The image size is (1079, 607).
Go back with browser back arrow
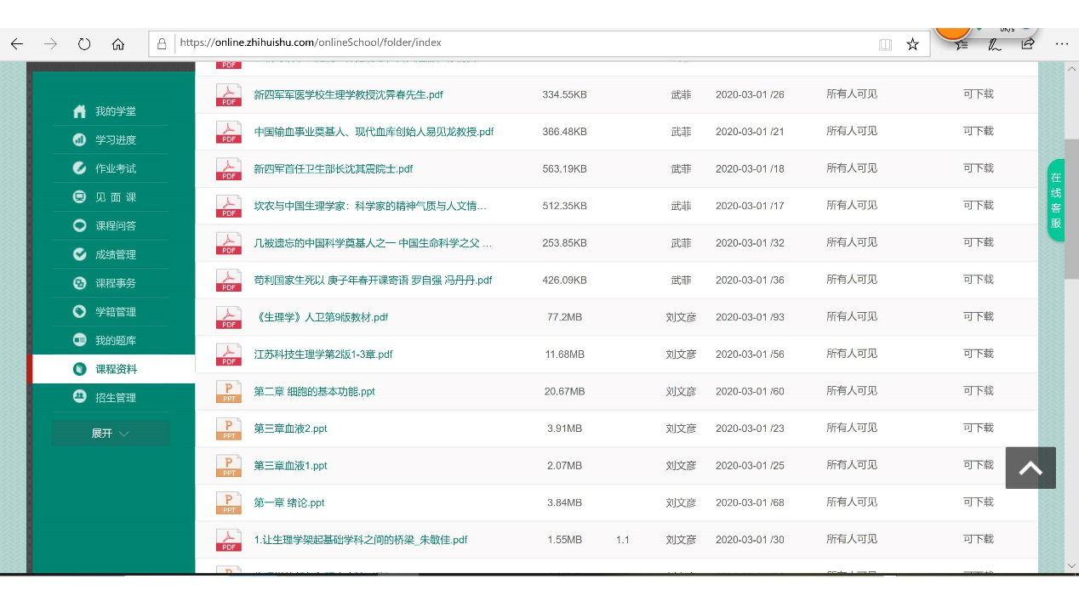(x=17, y=44)
